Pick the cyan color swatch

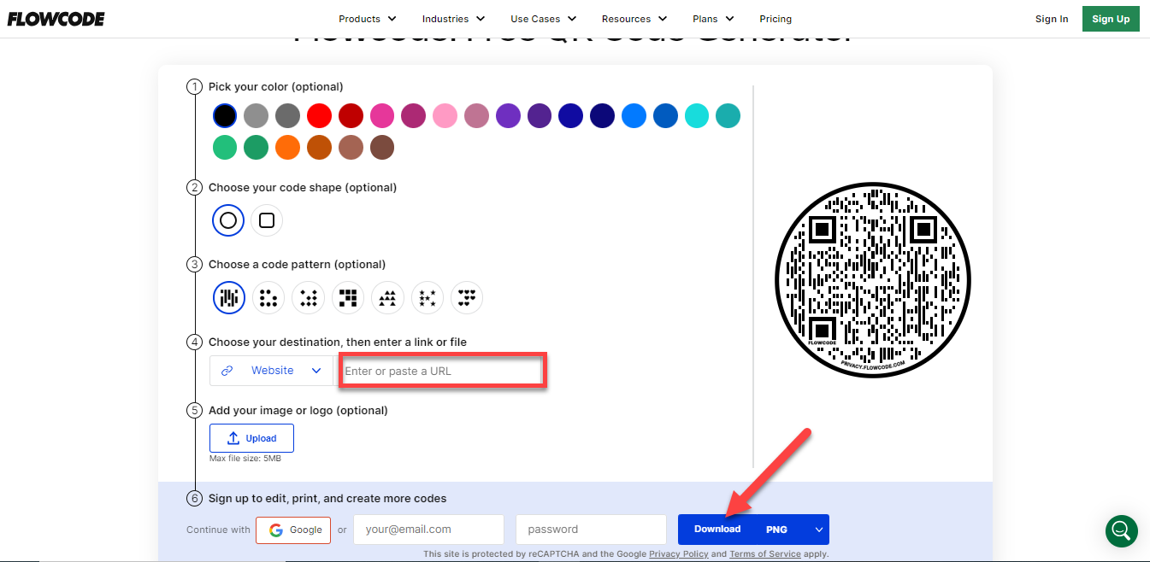[x=697, y=115]
